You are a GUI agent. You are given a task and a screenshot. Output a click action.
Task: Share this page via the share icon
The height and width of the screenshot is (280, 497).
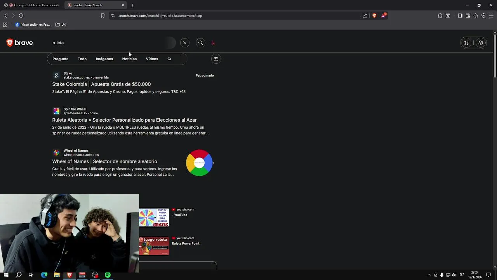[x=365, y=16]
